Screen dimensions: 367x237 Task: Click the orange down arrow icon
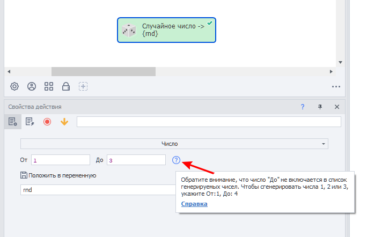[64, 122]
